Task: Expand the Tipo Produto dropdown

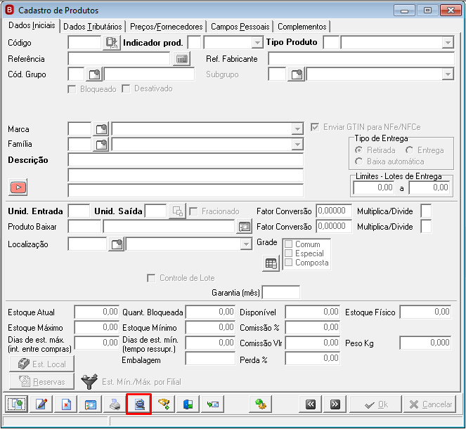Action: point(448,43)
